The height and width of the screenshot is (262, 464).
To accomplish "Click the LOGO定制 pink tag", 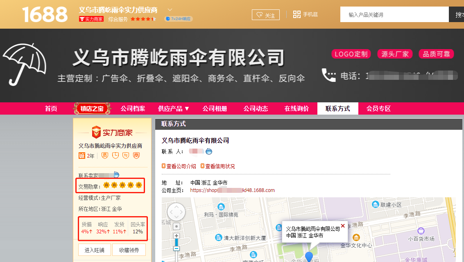I will [x=351, y=54].
